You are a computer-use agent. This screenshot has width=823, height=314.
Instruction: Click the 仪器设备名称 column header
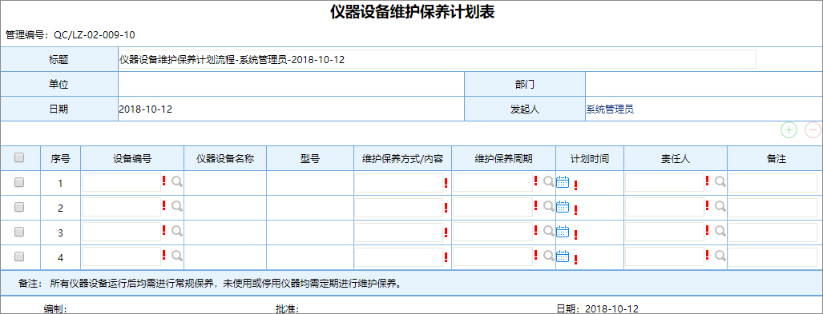click(225, 158)
